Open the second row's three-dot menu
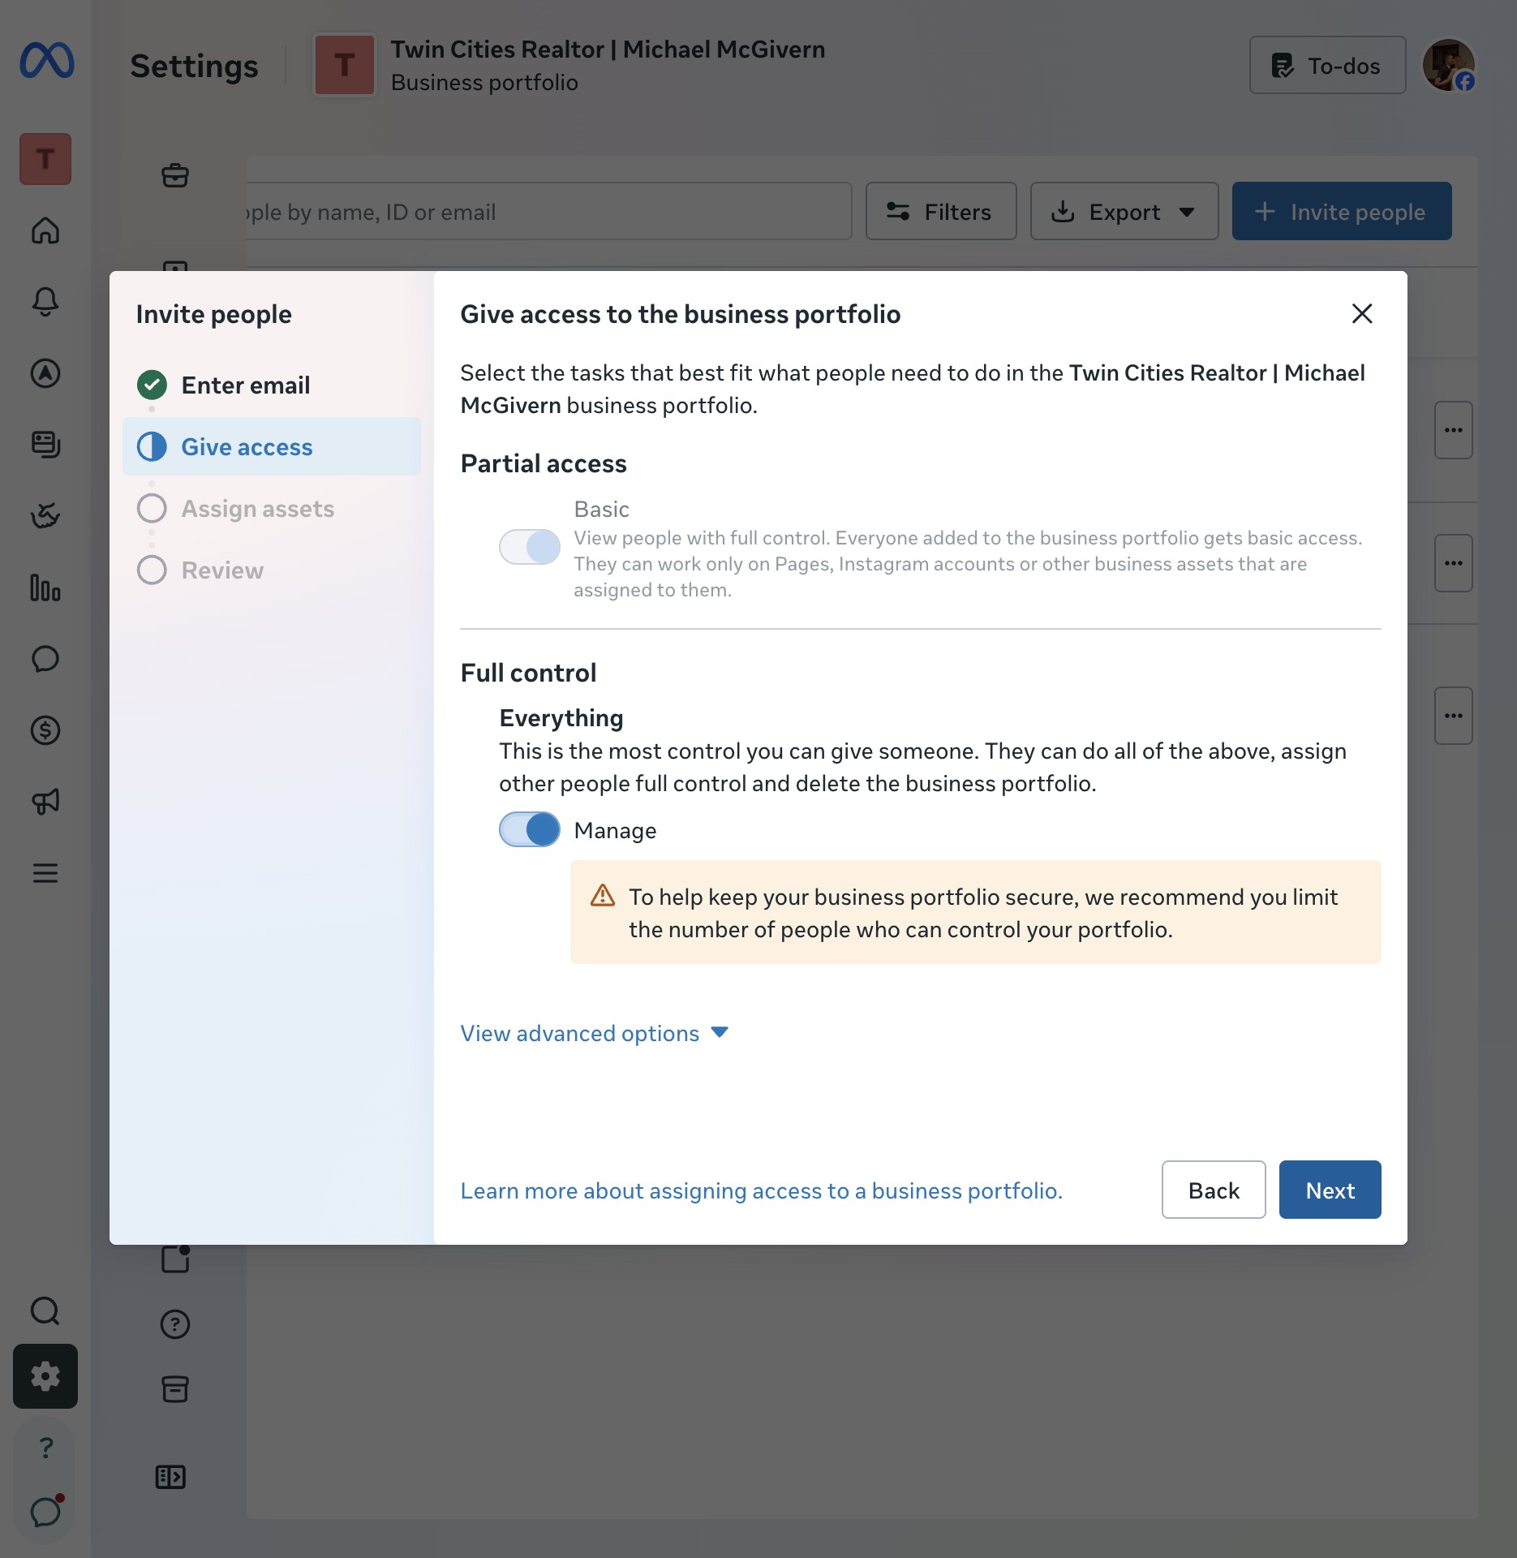Image resolution: width=1517 pixels, height=1558 pixels. (x=1454, y=563)
